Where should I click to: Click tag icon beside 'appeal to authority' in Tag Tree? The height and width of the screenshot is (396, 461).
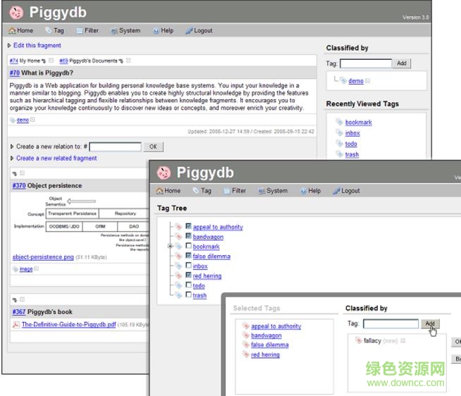point(178,226)
